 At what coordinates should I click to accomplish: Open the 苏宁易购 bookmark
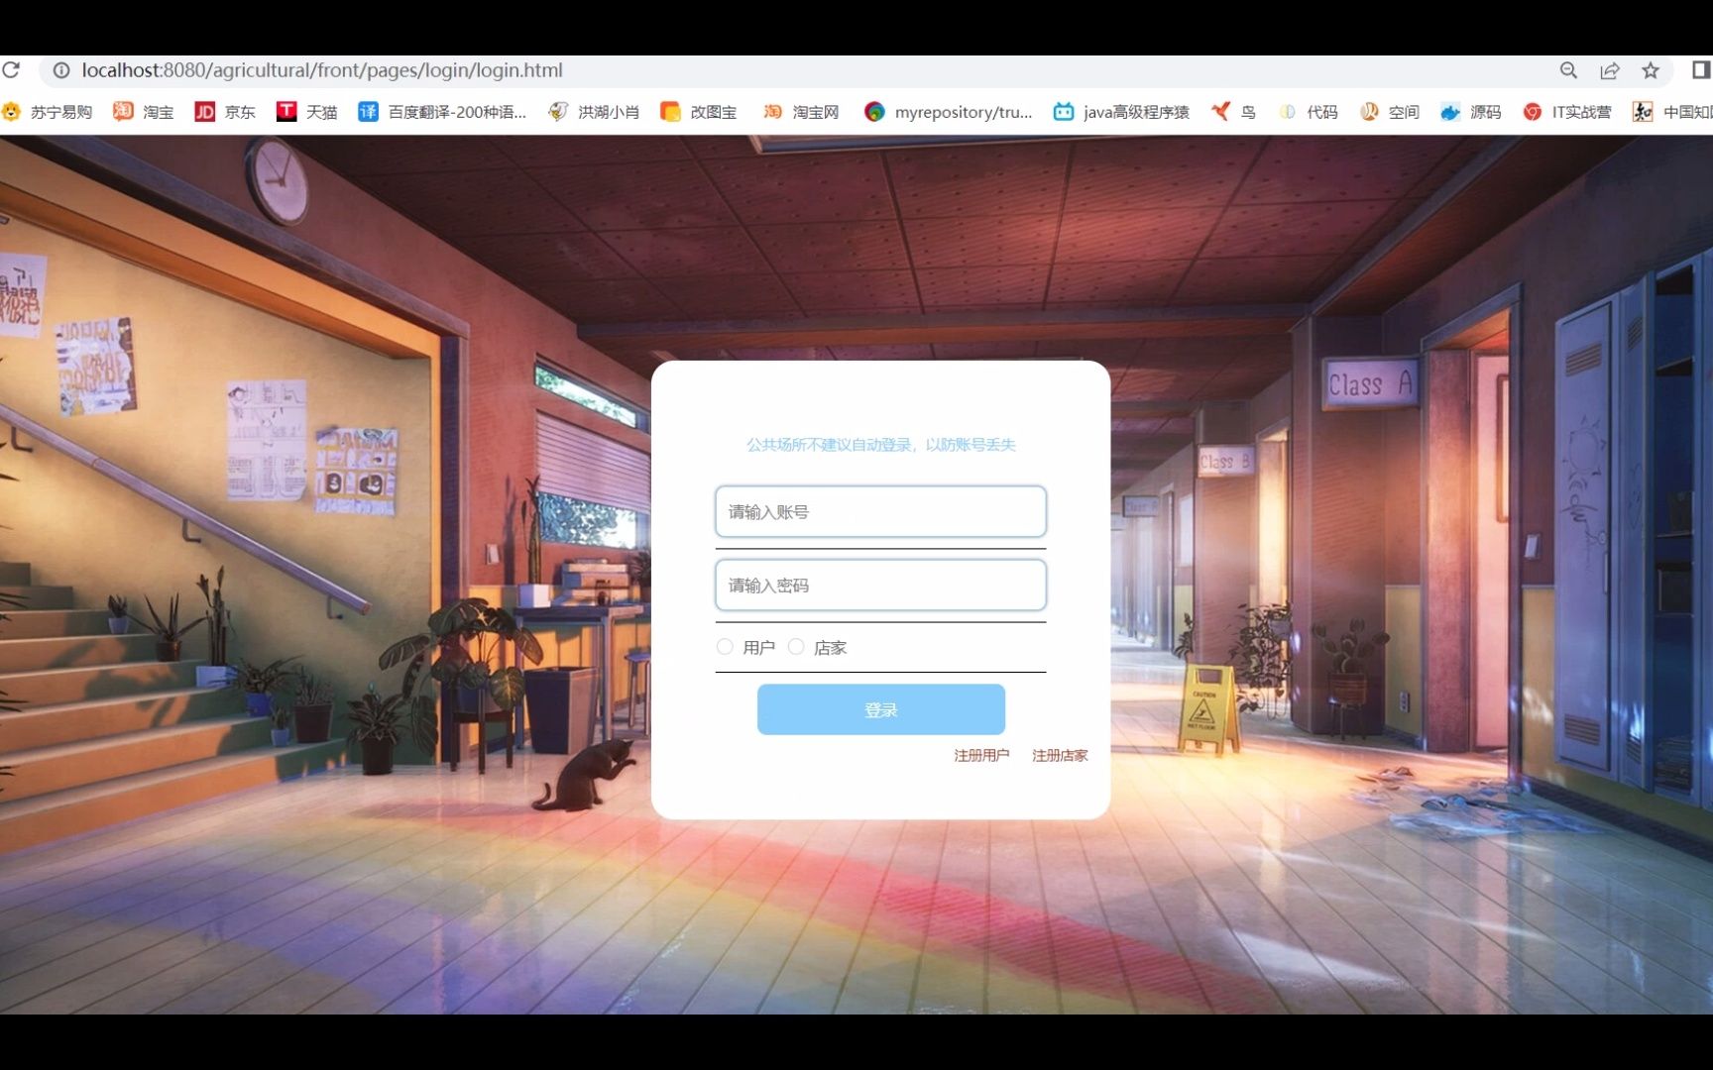click(x=48, y=112)
